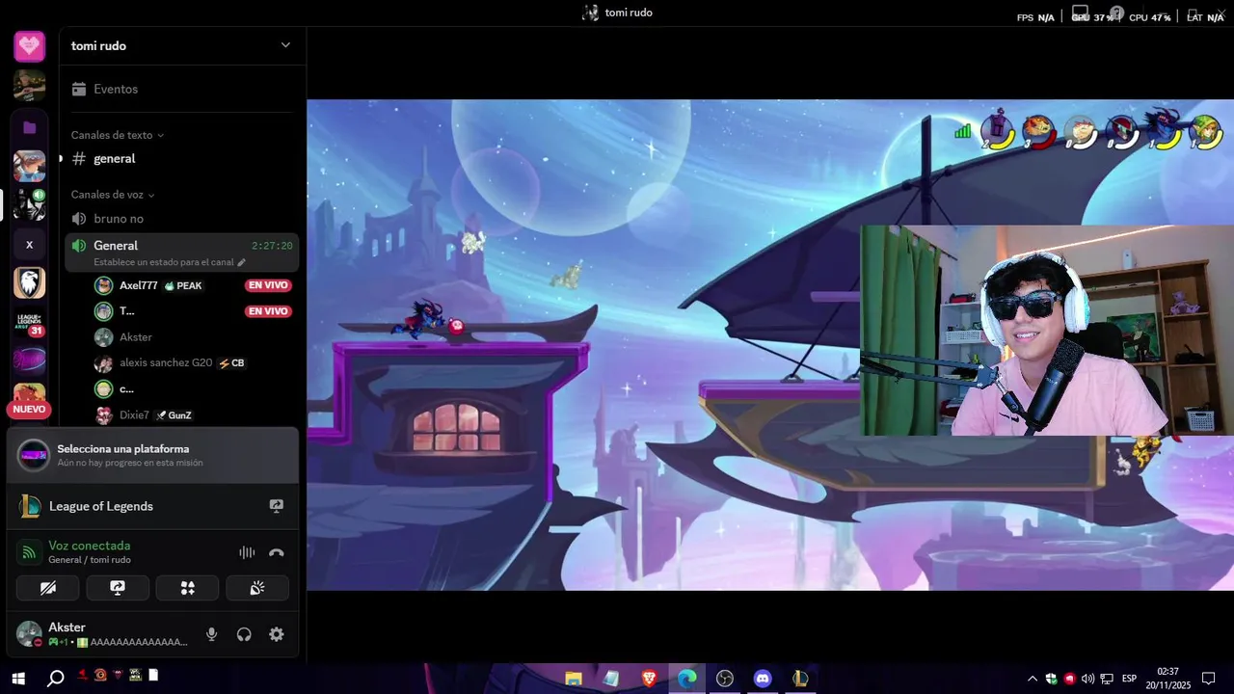Image resolution: width=1234 pixels, height=694 pixels.
Task: Collapse the Canales de voz category
Action: pos(112,195)
